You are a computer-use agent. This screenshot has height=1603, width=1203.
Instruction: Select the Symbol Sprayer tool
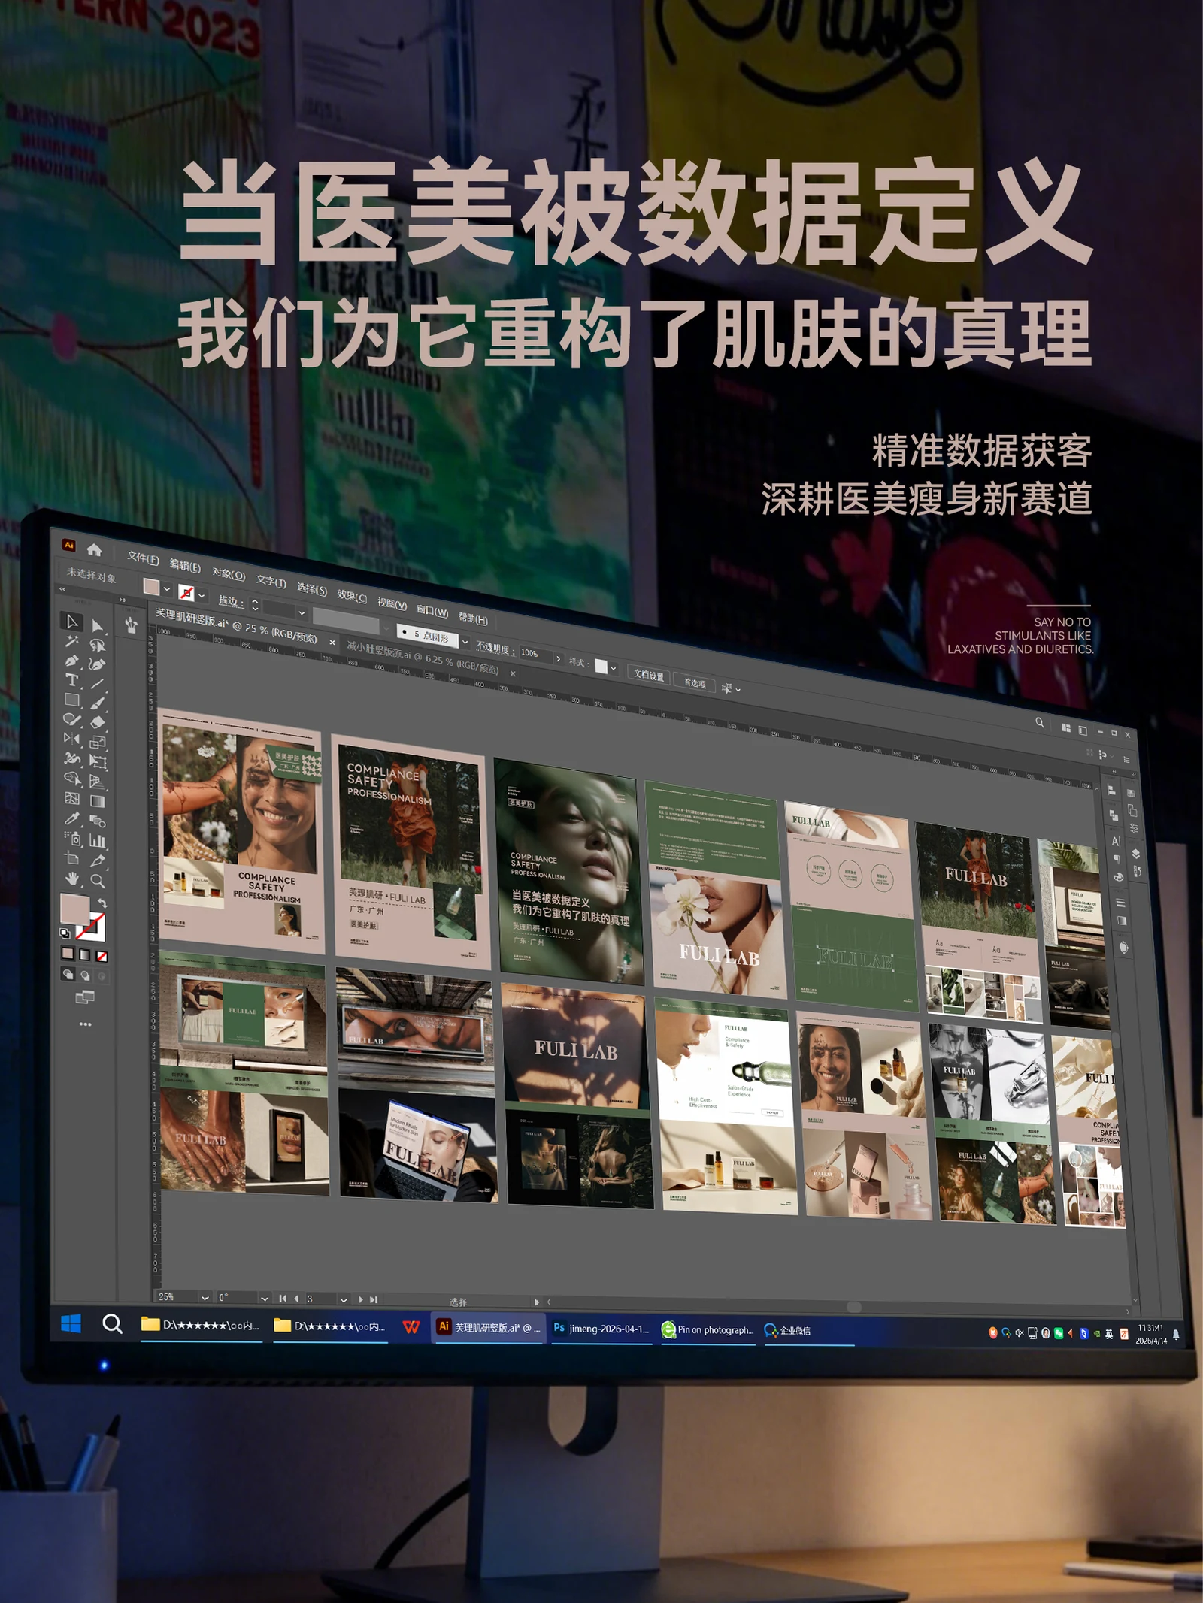click(x=71, y=838)
